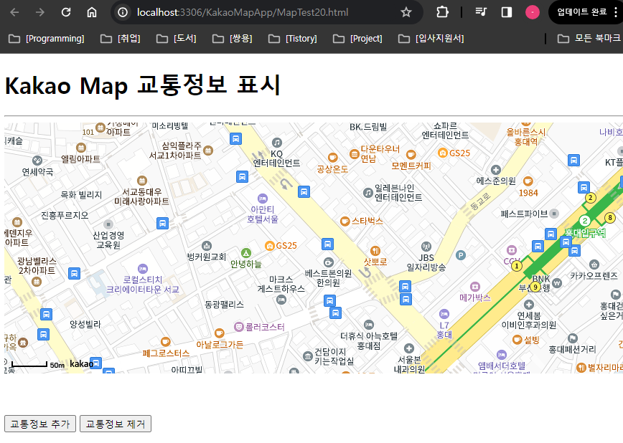
Task: Click the JBS 일자리방송 broadcast marker
Action: click(x=426, y=247)
